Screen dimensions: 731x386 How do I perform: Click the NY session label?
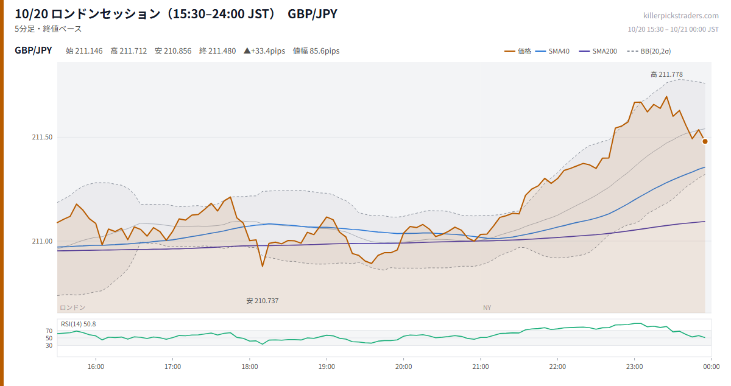click(487, 307)
